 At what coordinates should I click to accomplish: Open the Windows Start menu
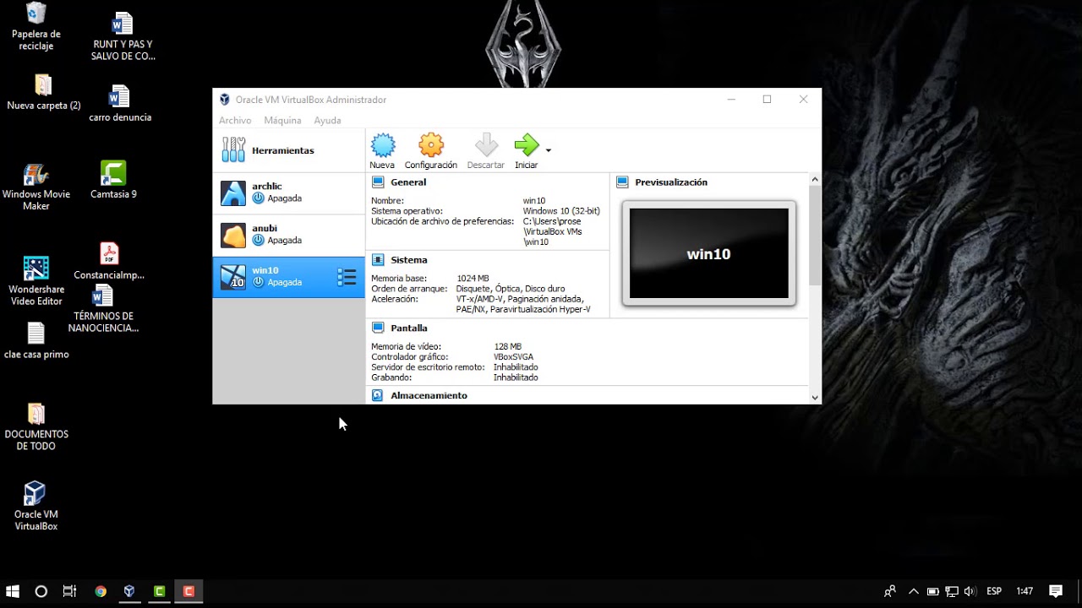[13, 591]
